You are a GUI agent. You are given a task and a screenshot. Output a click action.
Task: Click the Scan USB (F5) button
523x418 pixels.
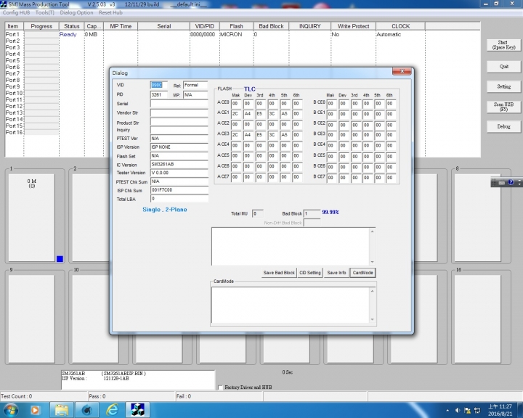click(x=503, y=107)
